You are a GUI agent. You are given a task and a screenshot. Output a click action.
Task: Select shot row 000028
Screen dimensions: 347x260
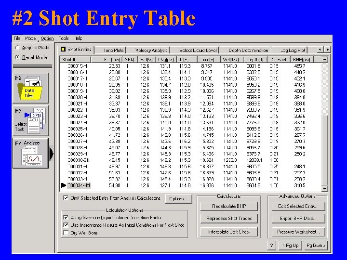coord(190,147)
